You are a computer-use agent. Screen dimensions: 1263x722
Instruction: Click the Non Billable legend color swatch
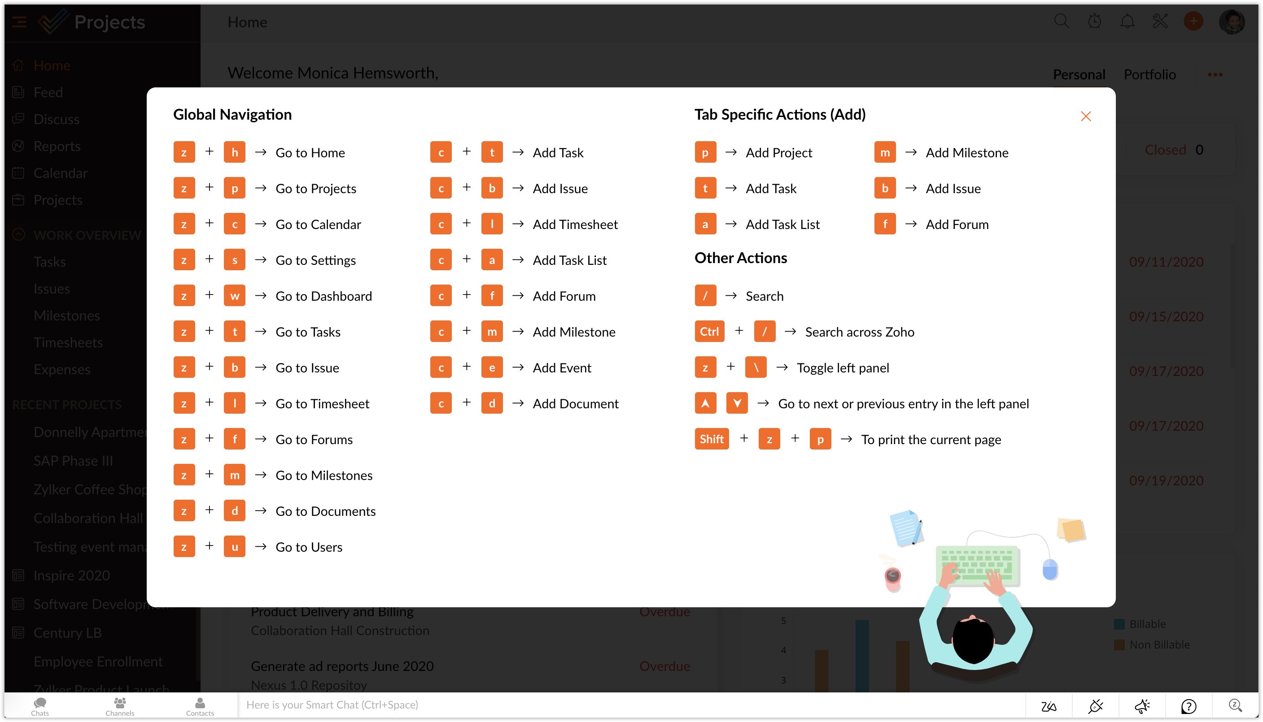click(1119, 644)
